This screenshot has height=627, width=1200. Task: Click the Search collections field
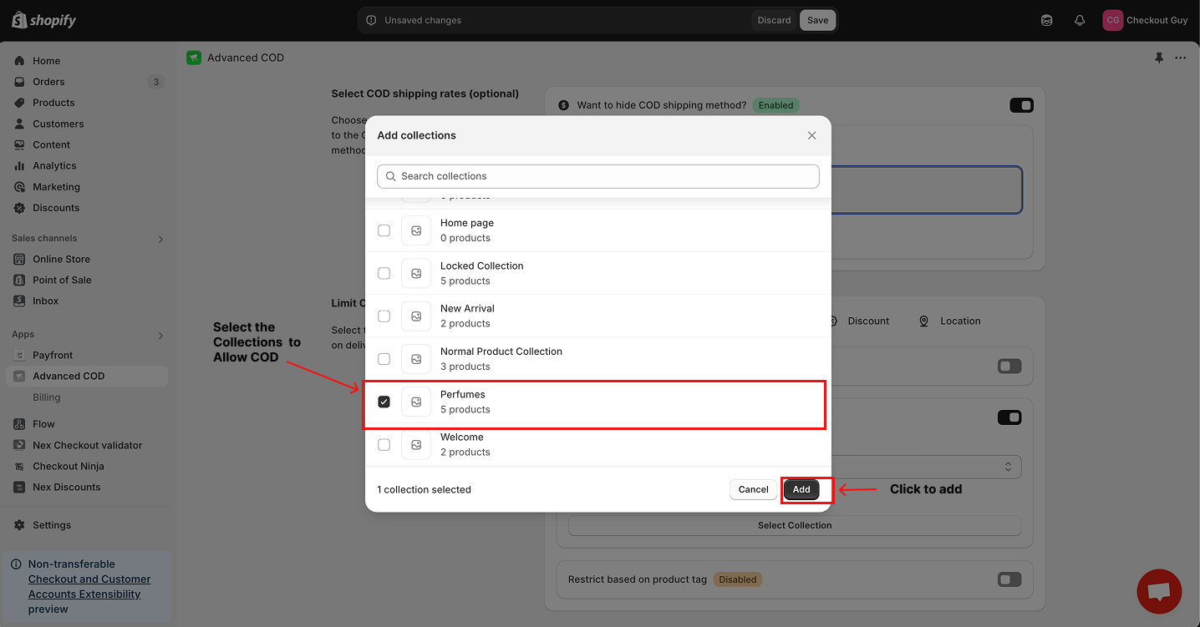pyautogui.click(x=598, y=176)
